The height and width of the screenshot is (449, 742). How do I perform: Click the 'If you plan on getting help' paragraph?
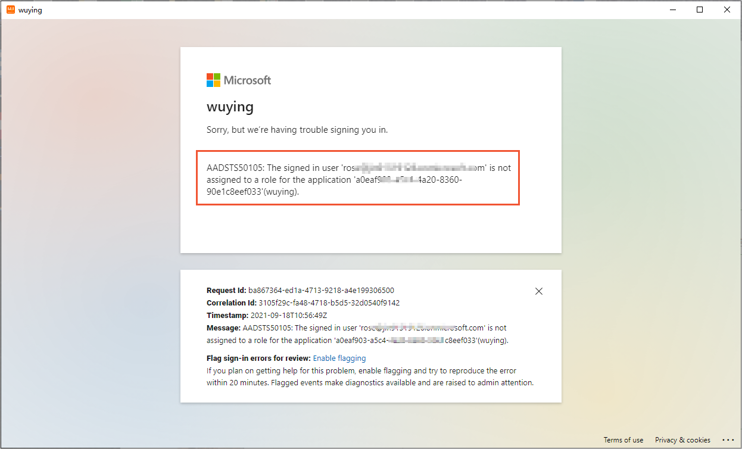(370, 377)
